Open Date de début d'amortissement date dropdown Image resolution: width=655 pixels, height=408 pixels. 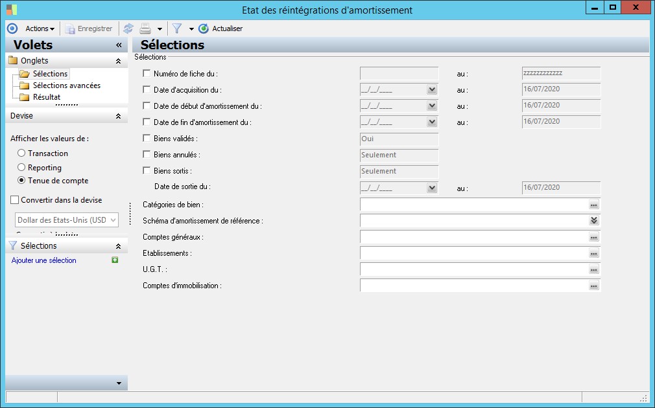pyautogui.click(x=432, y=106)
